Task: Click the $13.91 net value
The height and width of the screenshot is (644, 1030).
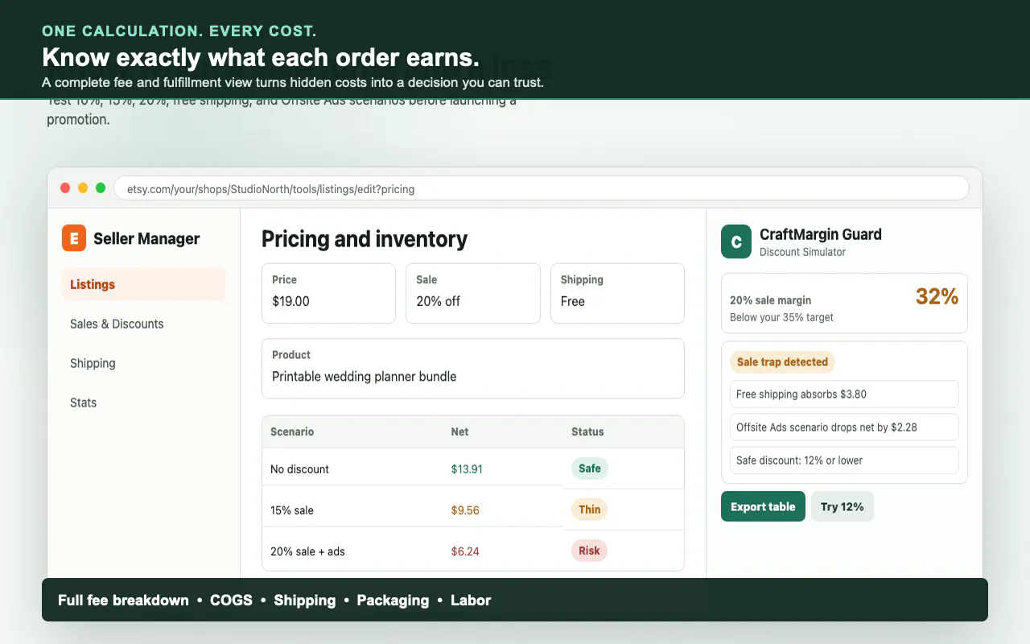Action: [x=467, y=469]
